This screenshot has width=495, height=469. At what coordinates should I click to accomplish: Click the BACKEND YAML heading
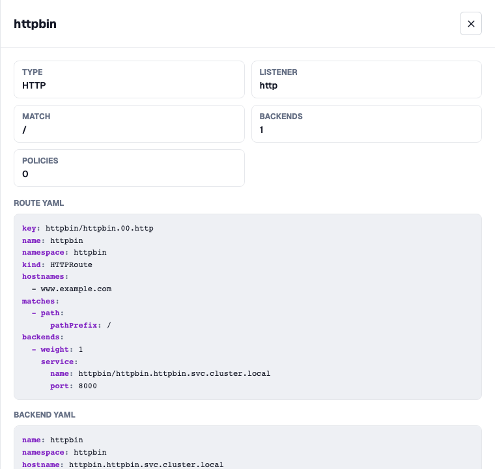(x=44, y=415)
